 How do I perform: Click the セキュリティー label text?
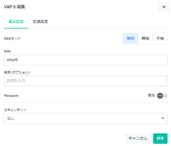point(15,110)
